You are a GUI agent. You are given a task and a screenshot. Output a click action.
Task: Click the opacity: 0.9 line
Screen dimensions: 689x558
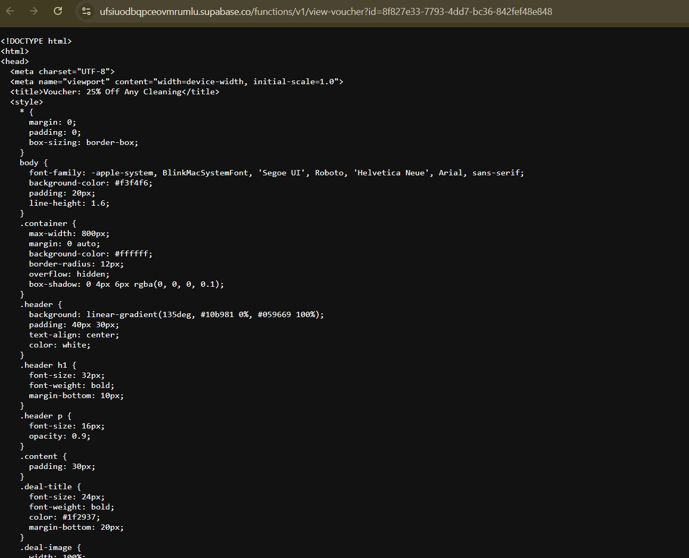[60, 436]
